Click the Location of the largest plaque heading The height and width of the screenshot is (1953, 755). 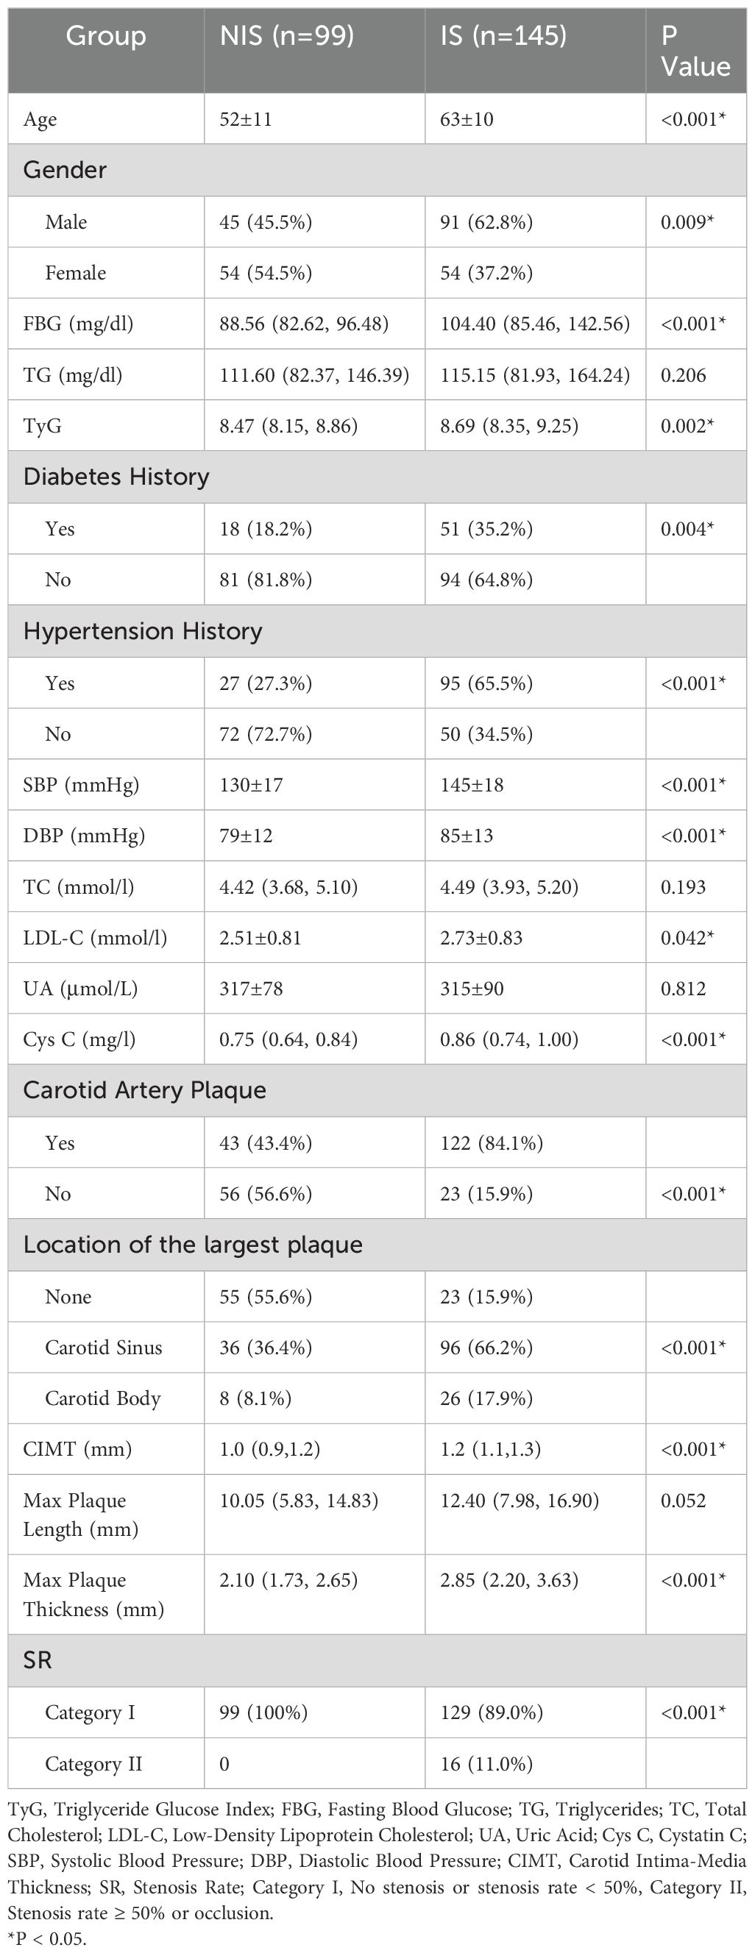click(193, 1244)
